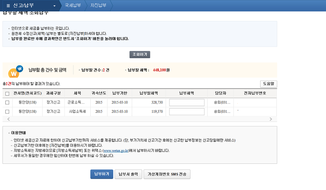Click 정기신고 in the 근로소득 row
Screen dimensions: 326x190
(x=53, y=102)
